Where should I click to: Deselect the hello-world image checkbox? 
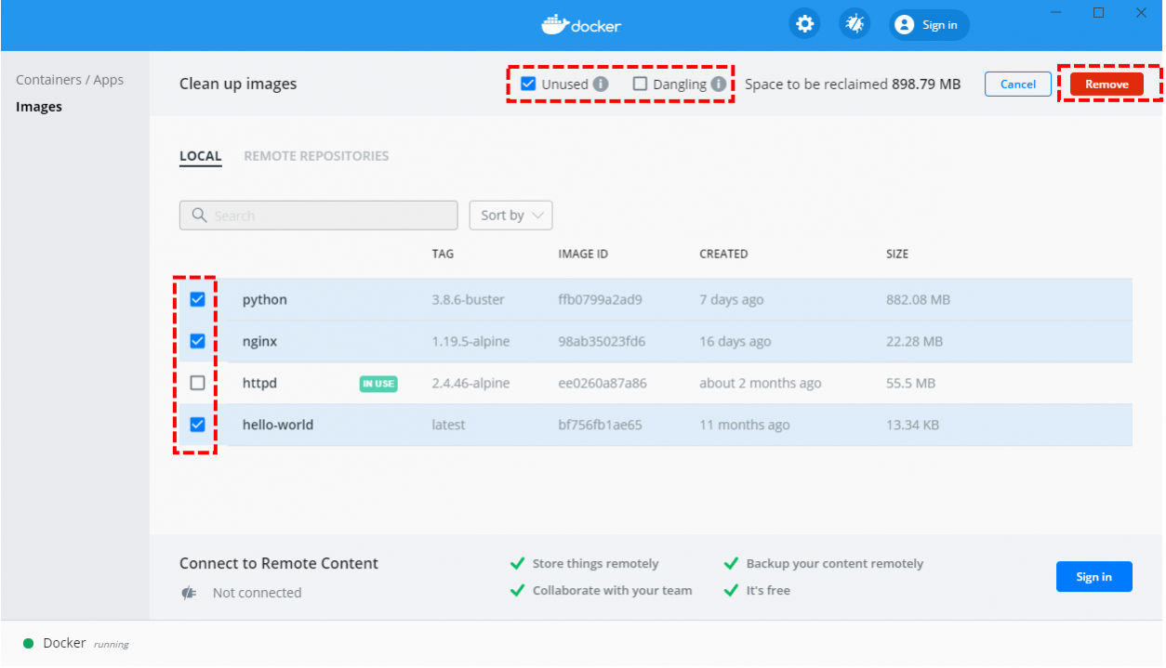click(x=197, y=425)
